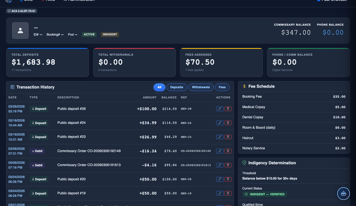Edit Commissary Order CO-20260306191613 row
This screenshot has width=356, height=206.
click(x=220, y=165)
